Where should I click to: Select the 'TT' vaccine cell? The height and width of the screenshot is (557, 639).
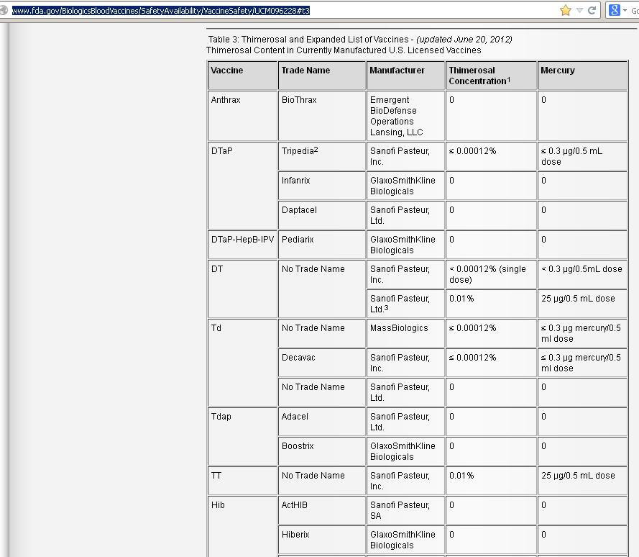[x=242, y=481]
